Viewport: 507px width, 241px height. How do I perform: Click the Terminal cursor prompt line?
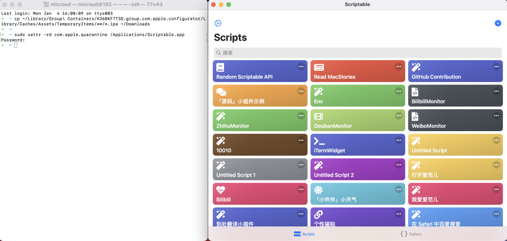pos(9,45)
